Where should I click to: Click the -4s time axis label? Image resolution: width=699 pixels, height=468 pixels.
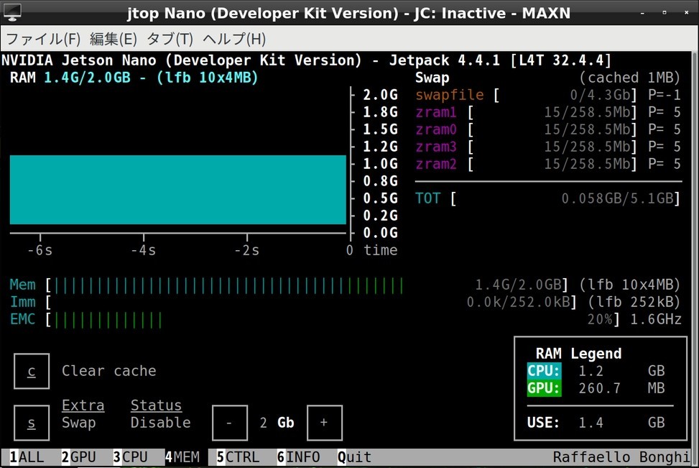(x=143, y=250)
